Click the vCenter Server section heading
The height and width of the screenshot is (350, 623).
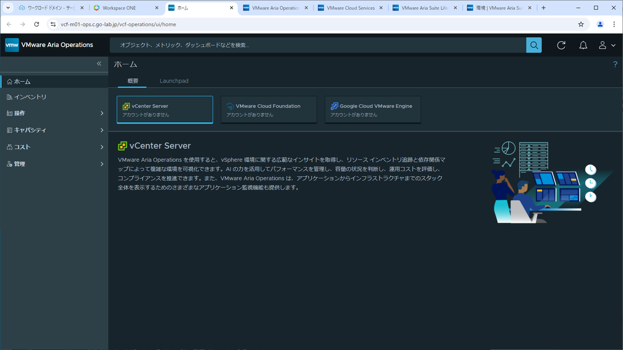pos(160,146)
